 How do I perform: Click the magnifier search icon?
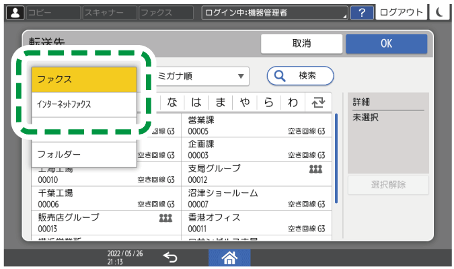(280, 76)
